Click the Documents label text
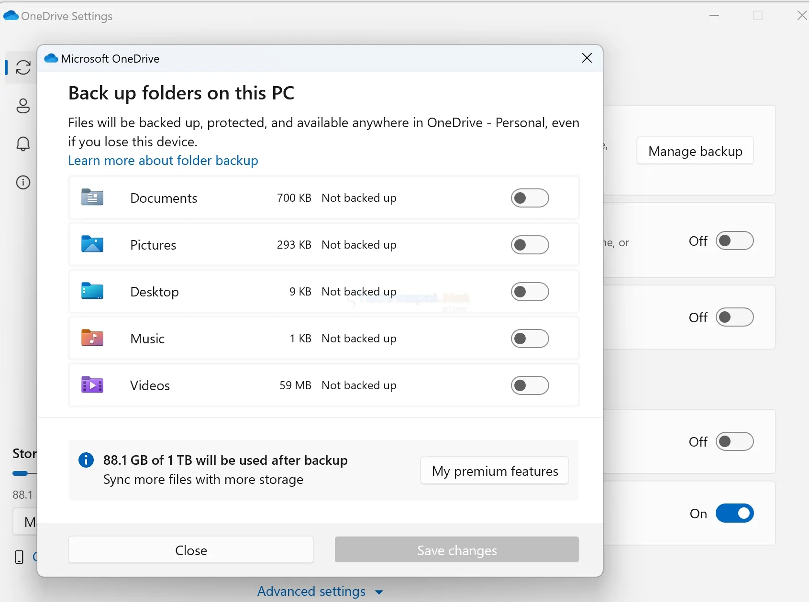The height and width of the screenshot is (602, 809). click(164, 198)
